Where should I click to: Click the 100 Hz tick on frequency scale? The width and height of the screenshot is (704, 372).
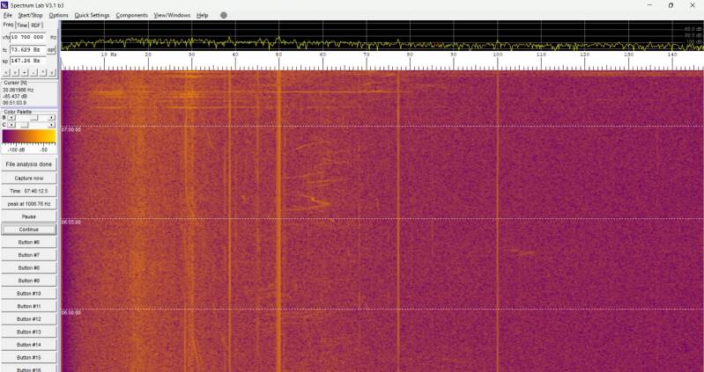pos(498,55)
